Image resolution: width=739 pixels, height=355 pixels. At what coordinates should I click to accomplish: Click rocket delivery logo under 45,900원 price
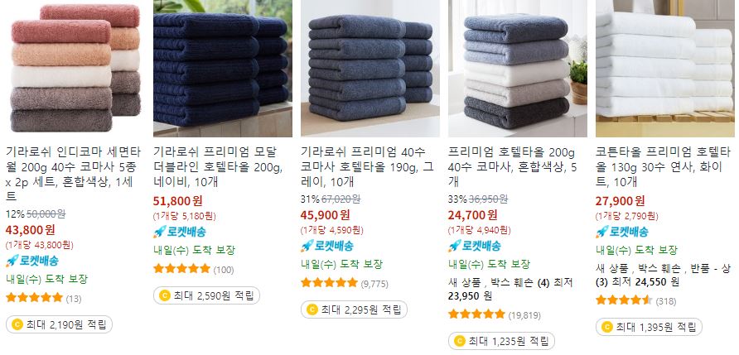[x=327, y=246]
